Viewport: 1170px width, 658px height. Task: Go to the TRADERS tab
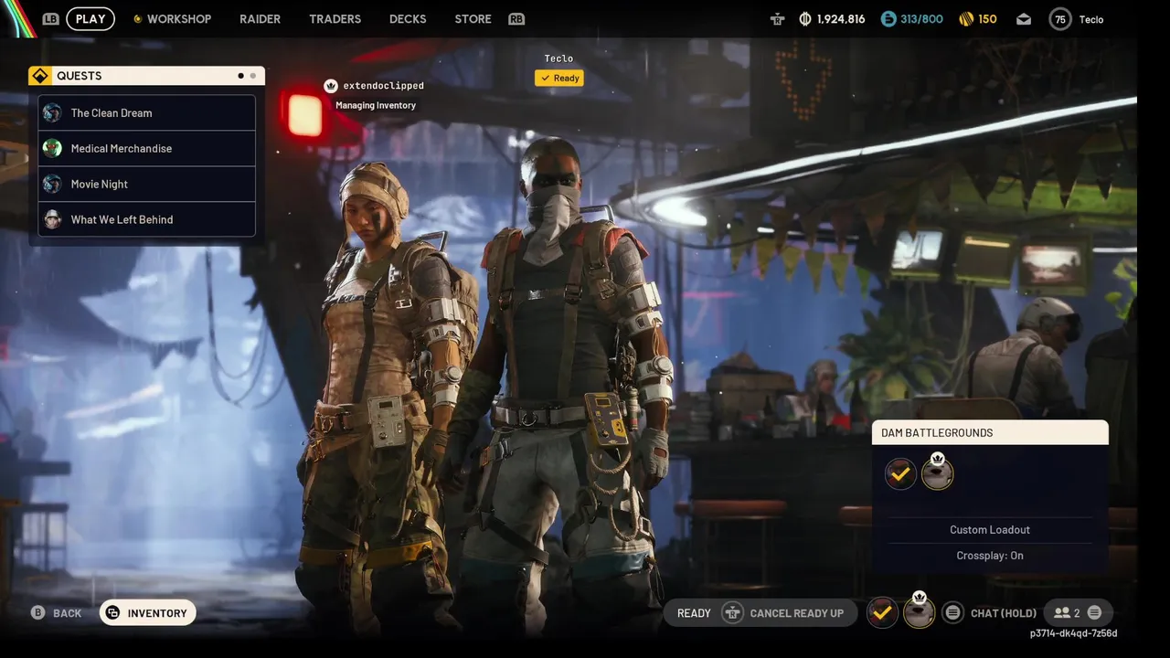(335, 18)
